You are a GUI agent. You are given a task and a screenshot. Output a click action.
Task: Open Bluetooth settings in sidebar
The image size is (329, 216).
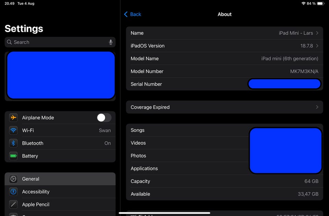click(60, 143)
